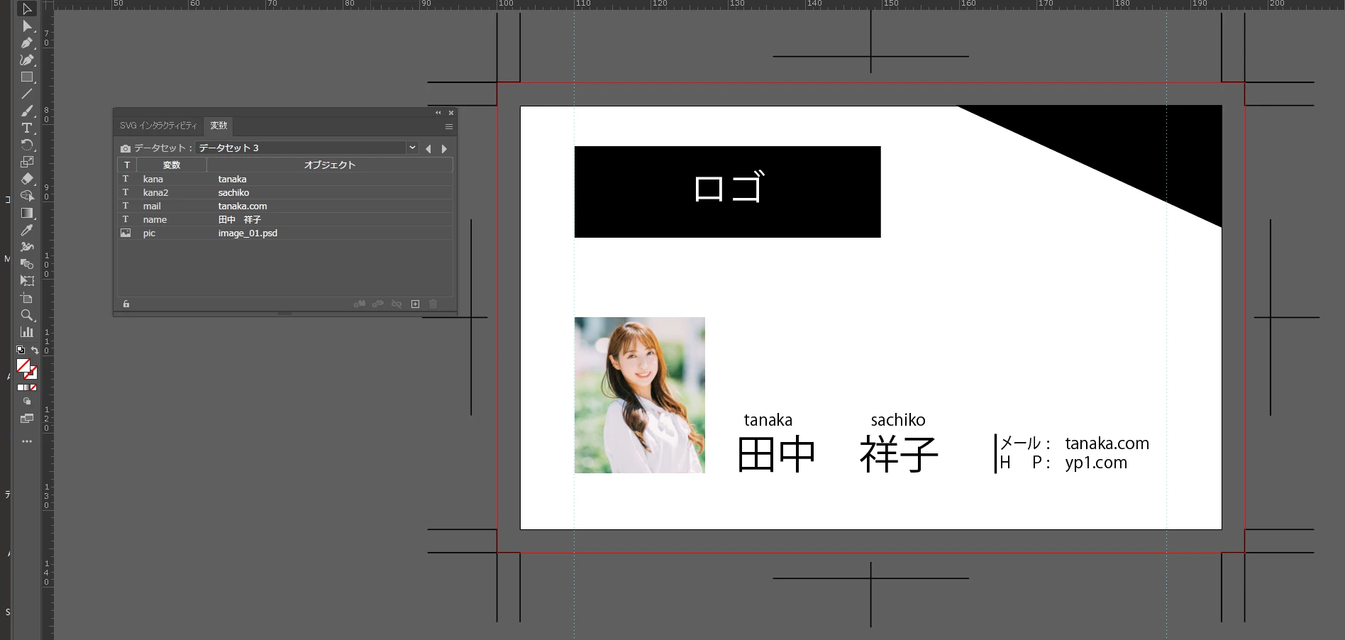This screenshot has width=1345, height=640.
Task: Select the name variable row
Action: click(284, 219)
